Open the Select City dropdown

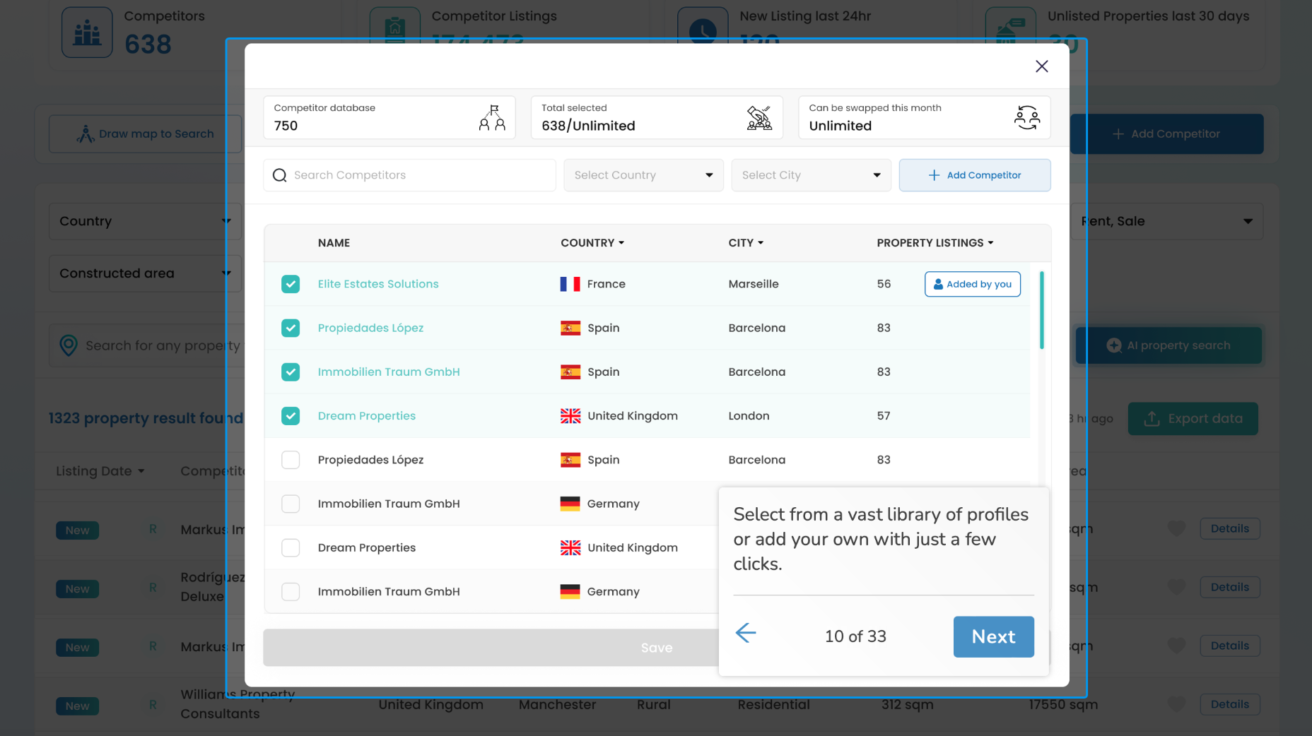pyautogui.click(x=811, y=175)
